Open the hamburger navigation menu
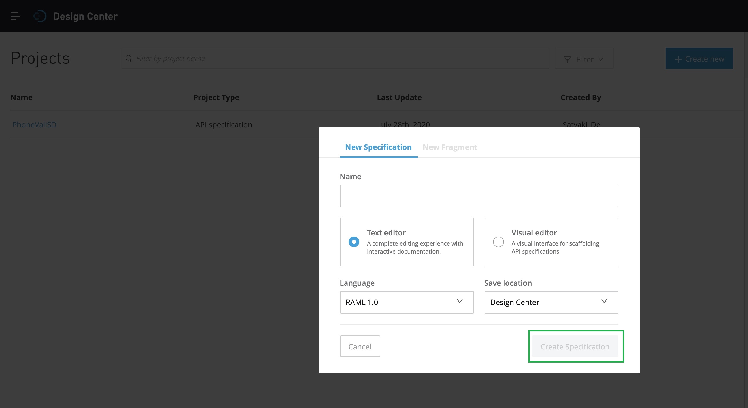Screen dimensions: 748x408 point(15,16)
